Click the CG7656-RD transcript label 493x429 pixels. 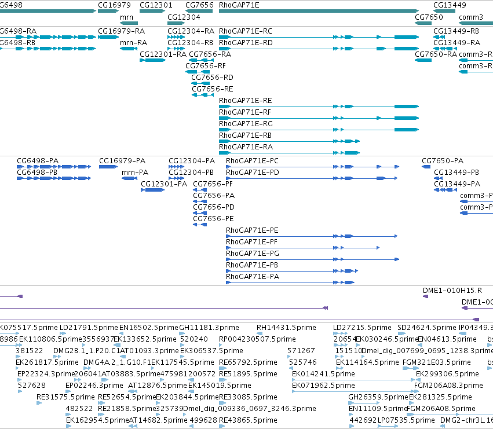pos(212,78)
